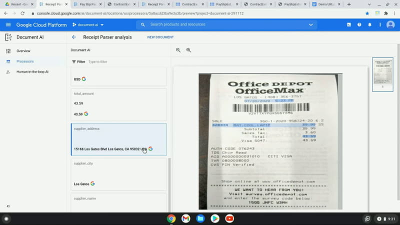The image size is (400, 225).
Task: Go back using the Receipt Parser back arrow
Action: [74, 37]
